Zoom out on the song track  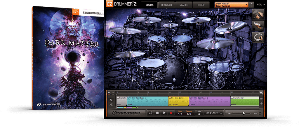[x=261, y=104]
